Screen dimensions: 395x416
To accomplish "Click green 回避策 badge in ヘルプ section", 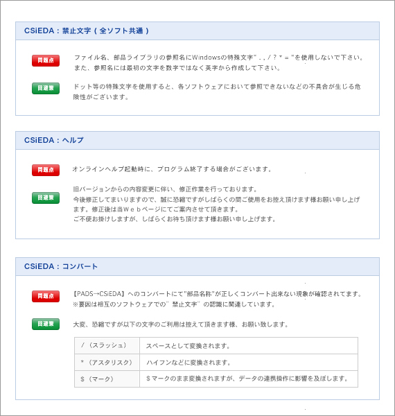I will [x=46, y=198].
